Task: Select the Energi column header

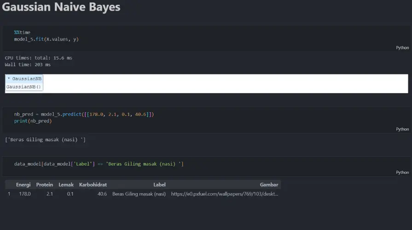Action: coord(23,184)
